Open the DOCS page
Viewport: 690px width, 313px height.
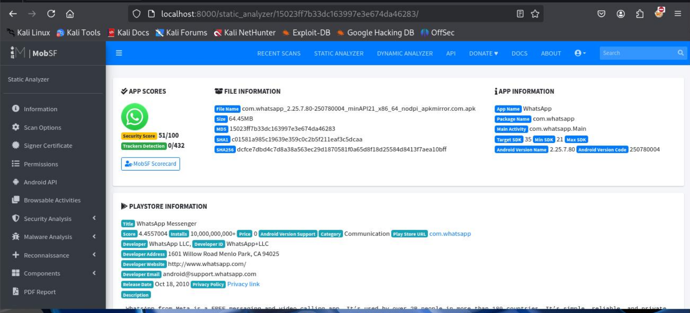[x=519, y=53]
